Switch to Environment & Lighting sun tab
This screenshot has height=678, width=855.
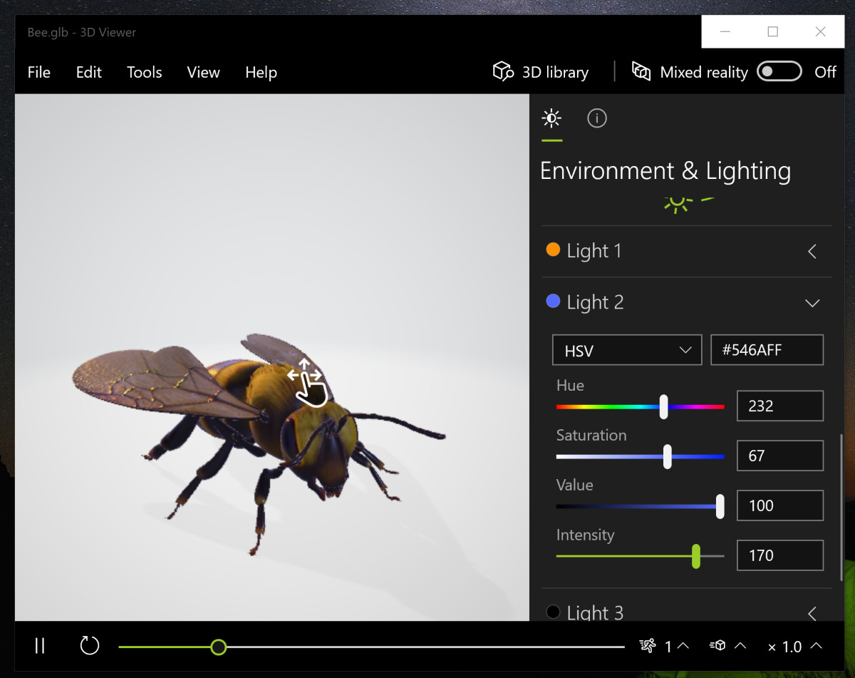pos(551,118)
